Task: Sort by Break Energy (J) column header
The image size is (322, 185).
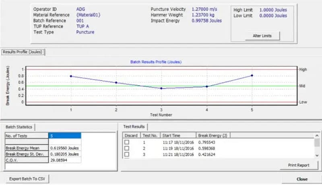Action: pyautogui.click(x=213, y=136)
